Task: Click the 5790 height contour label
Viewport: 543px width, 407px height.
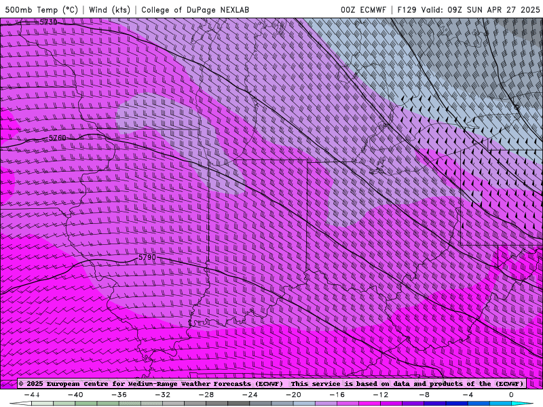Action: pos(147,257)
